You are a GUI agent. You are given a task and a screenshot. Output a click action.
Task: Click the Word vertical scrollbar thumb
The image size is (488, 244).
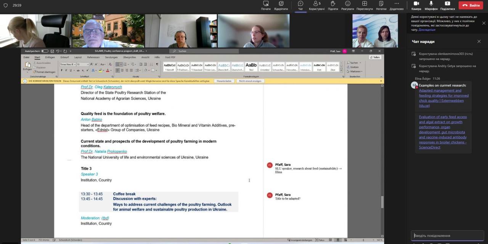tap(382, 202)
